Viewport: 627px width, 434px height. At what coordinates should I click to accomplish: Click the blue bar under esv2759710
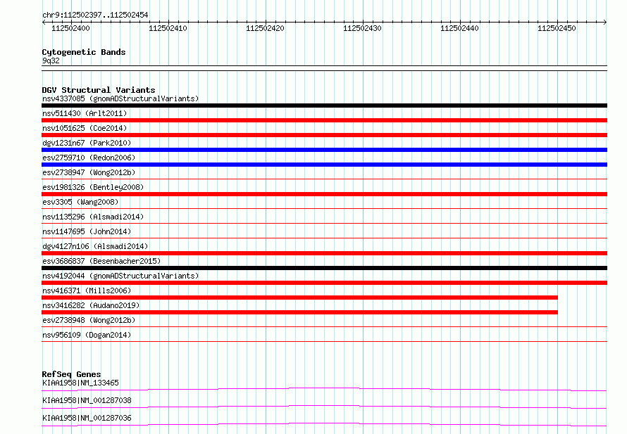pos(324,165)
